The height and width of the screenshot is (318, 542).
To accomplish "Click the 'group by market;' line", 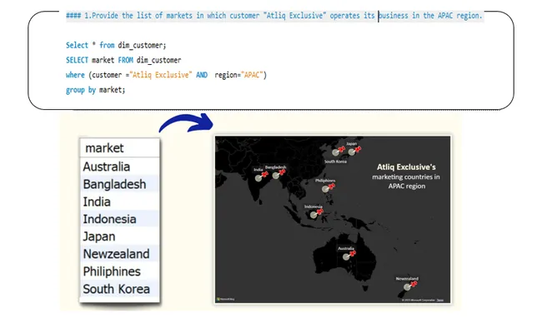I will 95,90.
